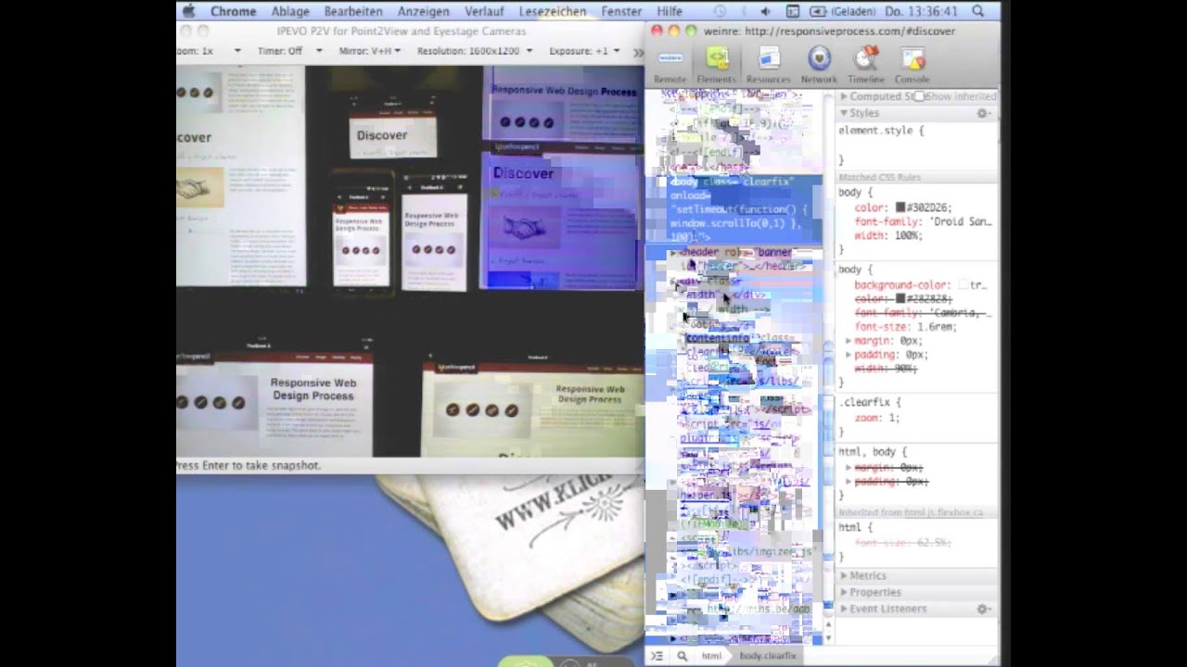Click the width 100% property value
Viewport: 1187px width, 667px height.
pyautogui.click(x=905, y=235)
